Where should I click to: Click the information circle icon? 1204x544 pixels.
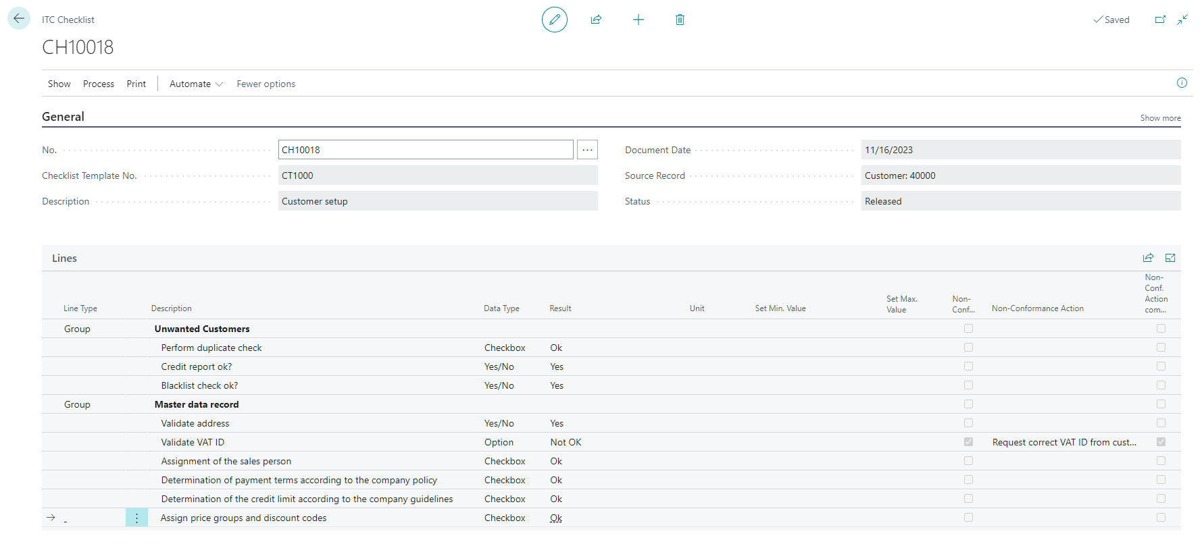point(1182,83)
